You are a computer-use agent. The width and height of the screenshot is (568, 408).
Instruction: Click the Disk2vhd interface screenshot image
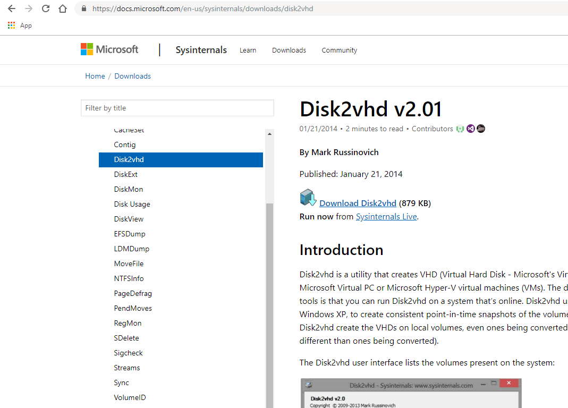411,393
